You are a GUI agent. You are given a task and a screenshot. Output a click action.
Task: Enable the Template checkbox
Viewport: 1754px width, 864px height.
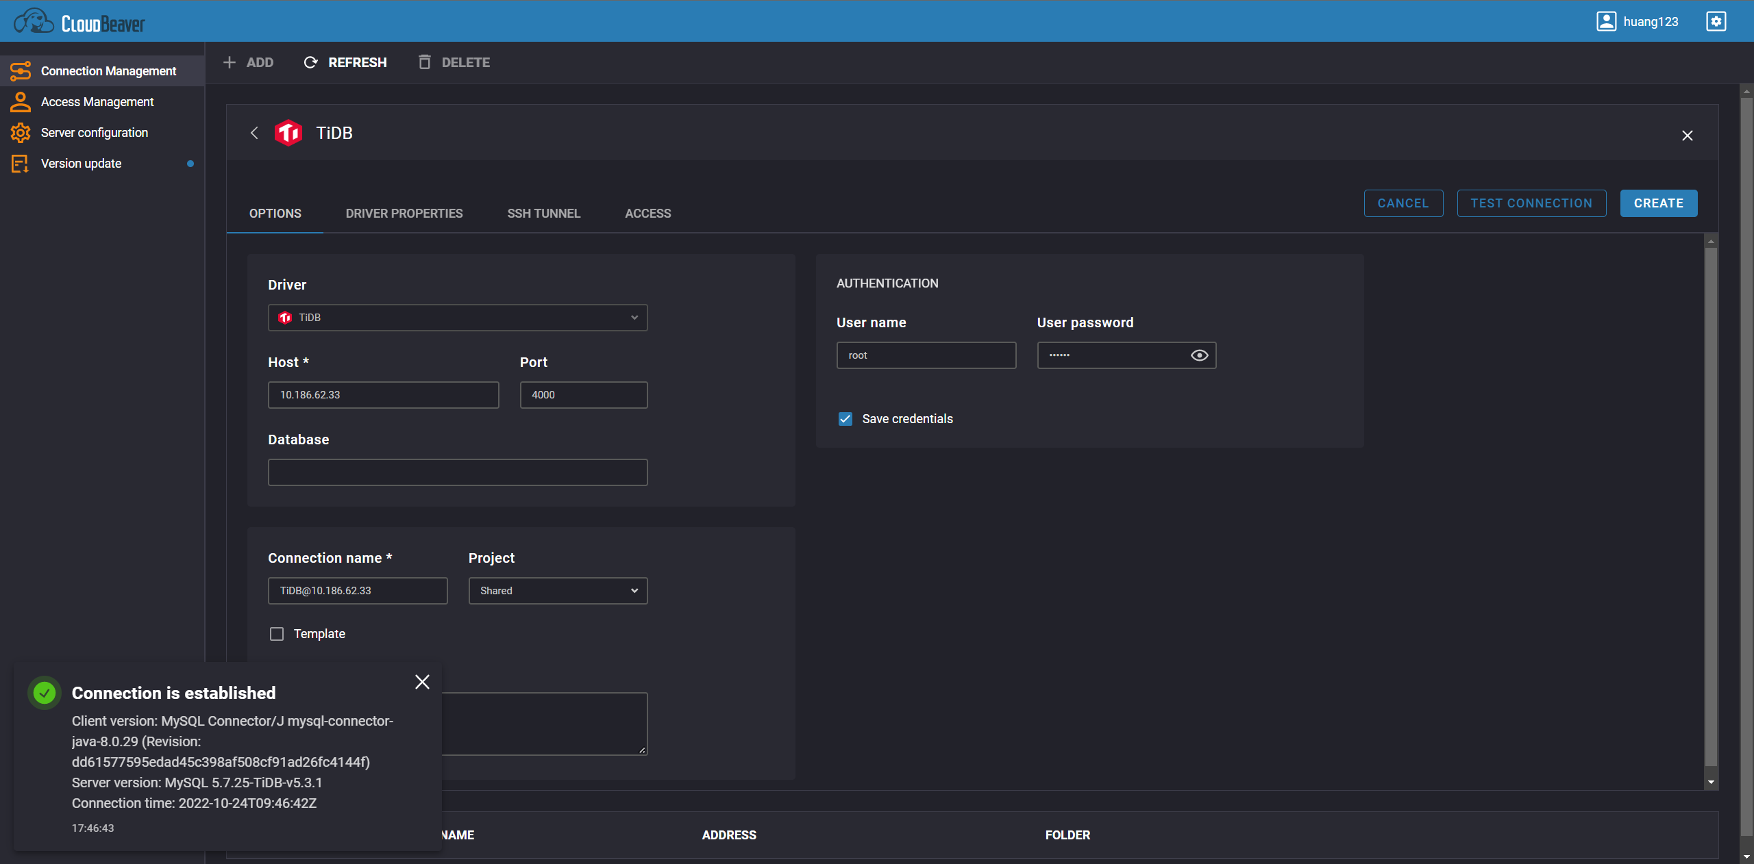click(x=277, y=634)
